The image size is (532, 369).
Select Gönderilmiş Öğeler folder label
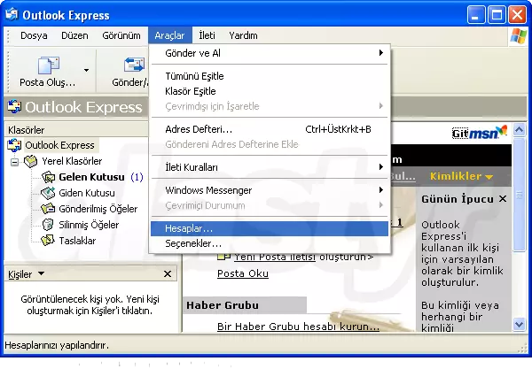(98, 209)
